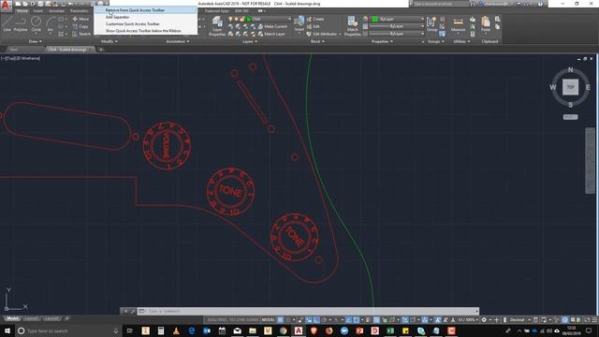Click the Group tool
This screenshot has height=337, width=599.
pyautogui.click(x=432, y=23)
